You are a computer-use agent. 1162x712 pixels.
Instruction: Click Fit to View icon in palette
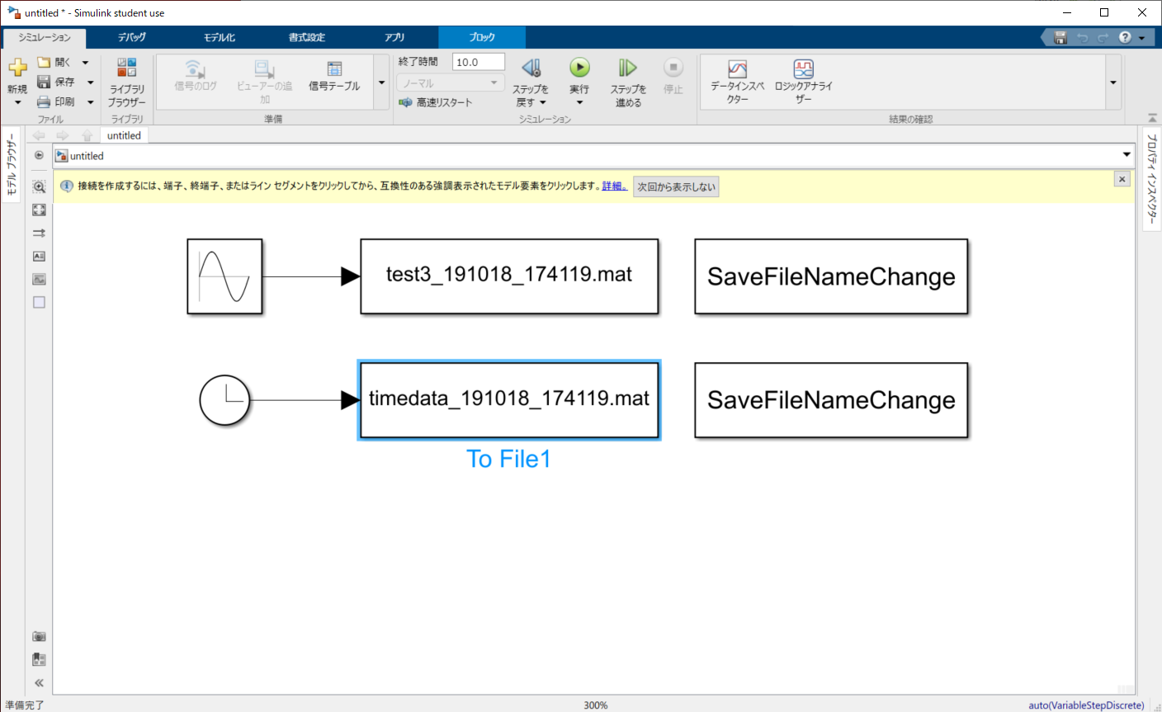click(39, 210)
